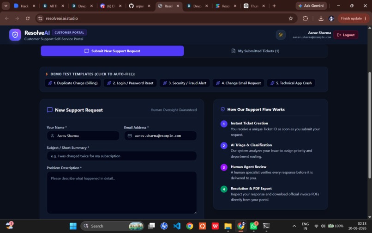Viewport: 372px width, 233px height.
Task: Open the tab search dropdown arrow
Action: coord(6,6)
